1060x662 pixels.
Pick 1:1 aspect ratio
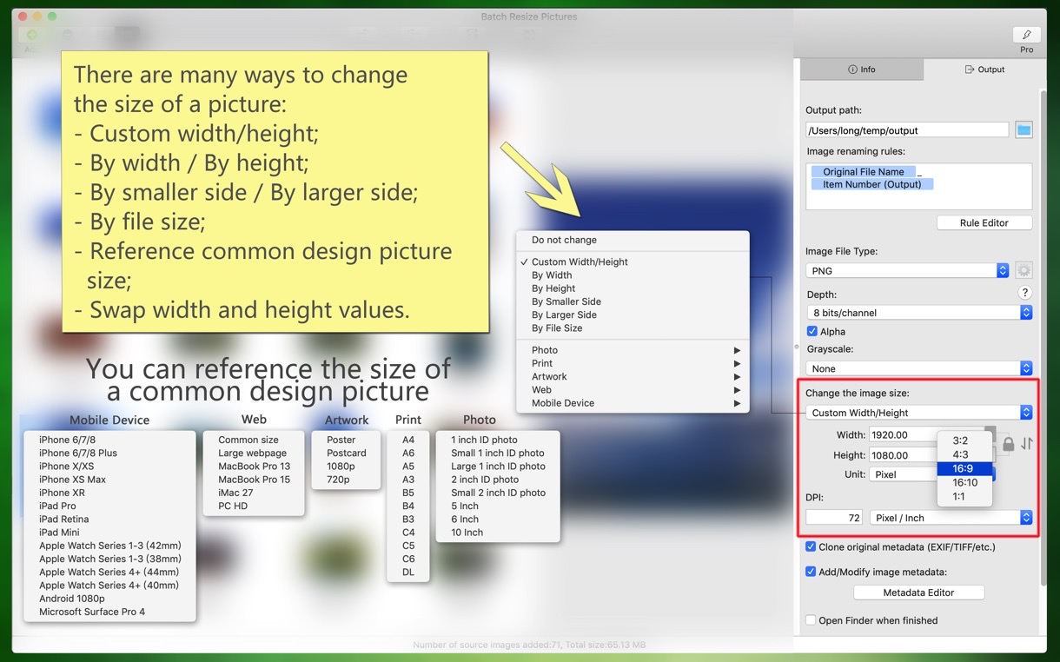964,497
